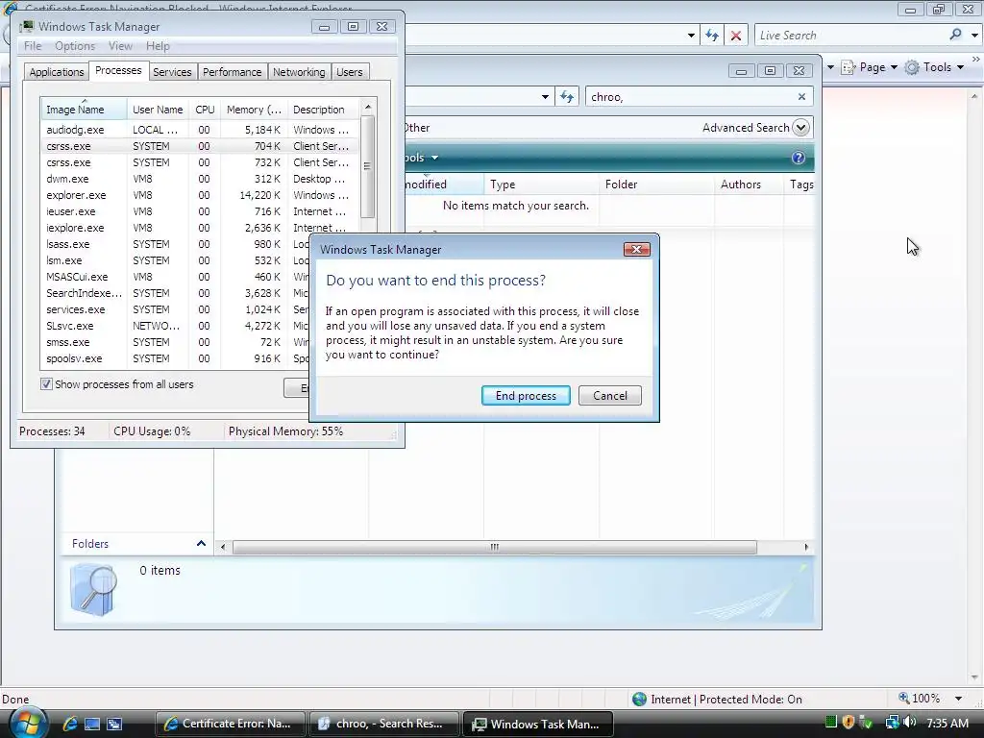Select SLsvc.exe process row
Screen dimensions: 984x738
pos(176,326)
